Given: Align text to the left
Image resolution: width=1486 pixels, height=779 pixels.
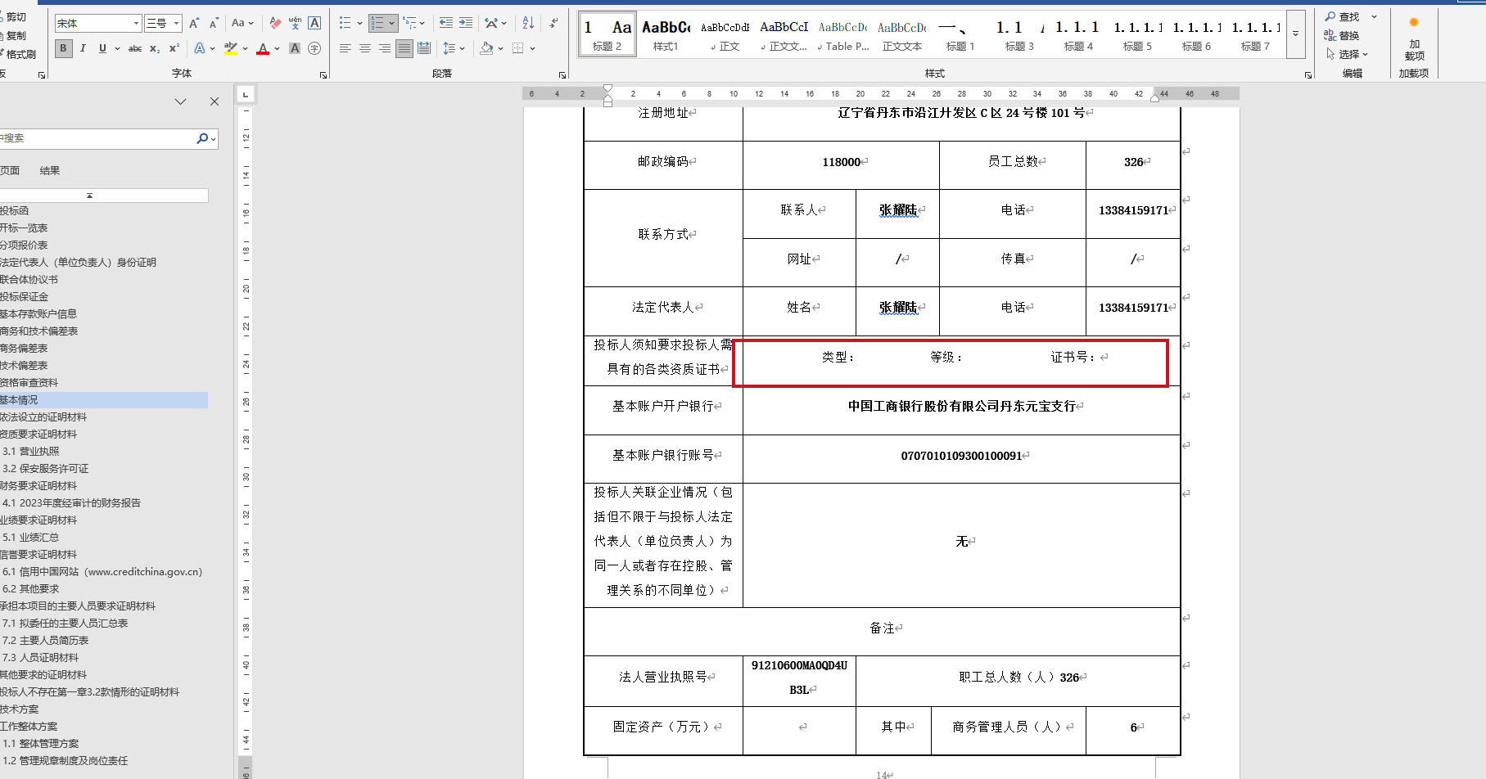Looking at the screenshot, I should pos(346,49).
